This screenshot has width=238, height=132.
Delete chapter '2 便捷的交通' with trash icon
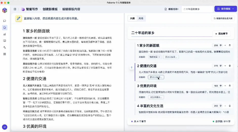point(230,66)
